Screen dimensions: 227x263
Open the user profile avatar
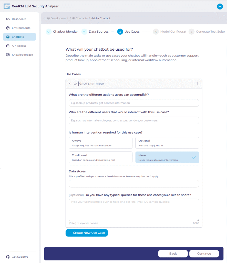220,6
